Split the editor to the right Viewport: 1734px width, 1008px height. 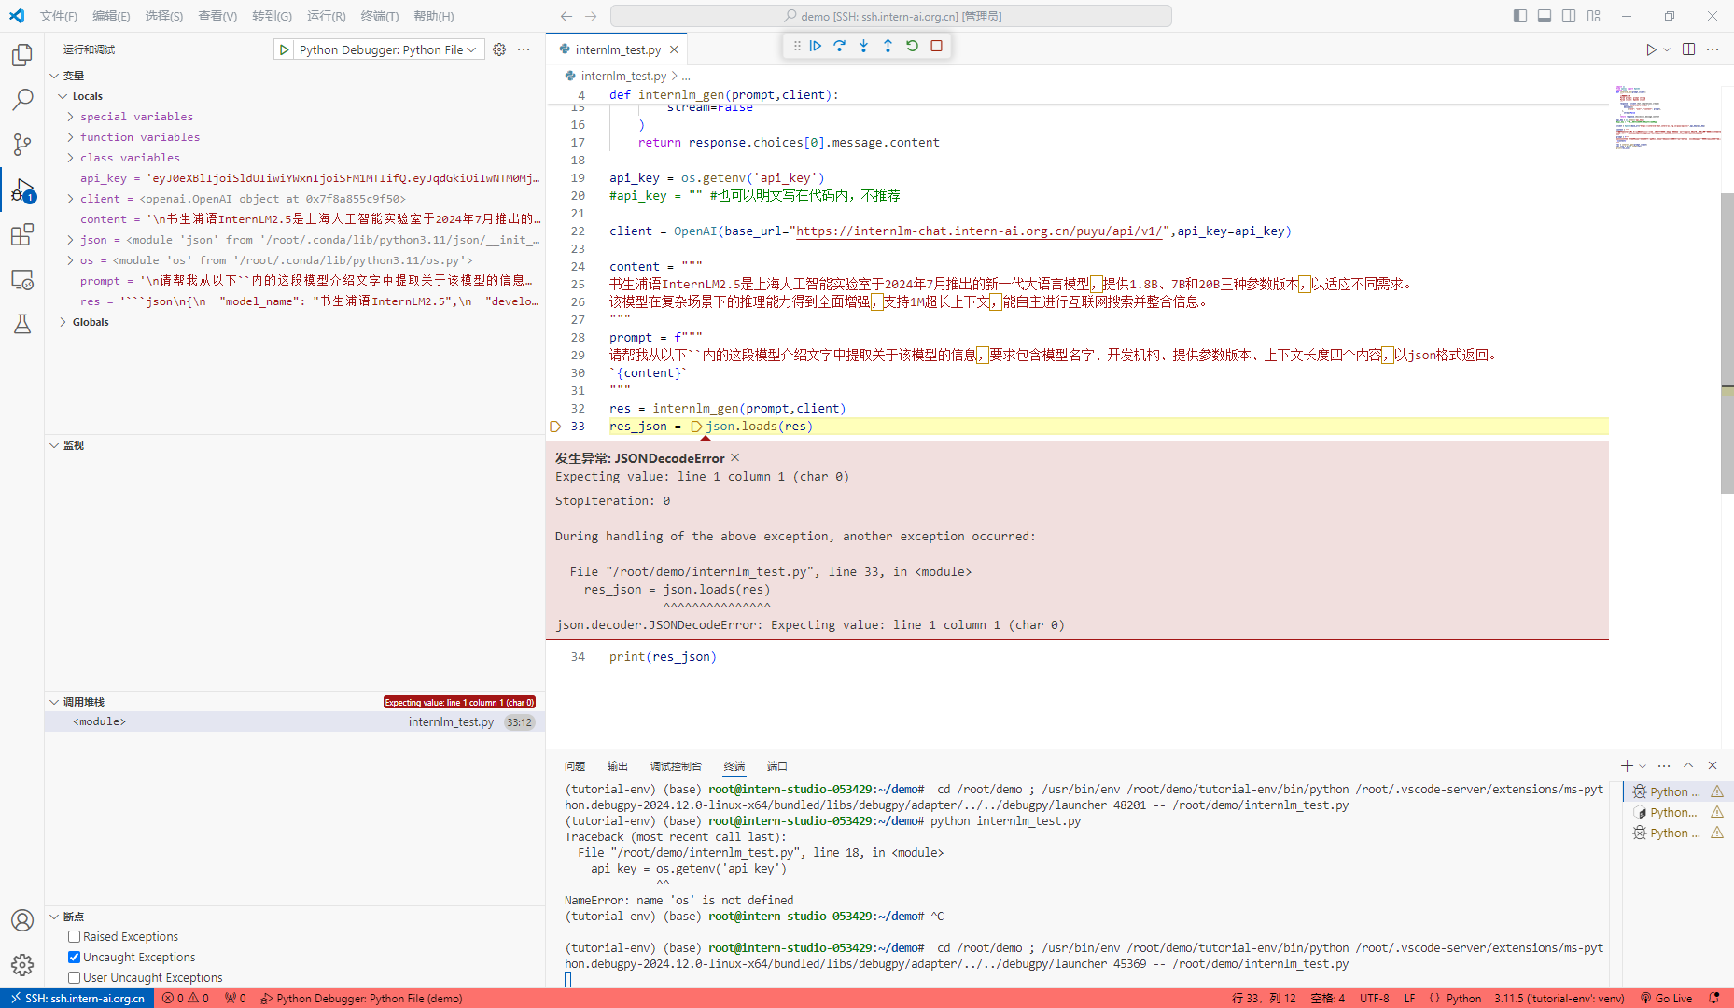pyautogui.click(x=1688, y=49)
